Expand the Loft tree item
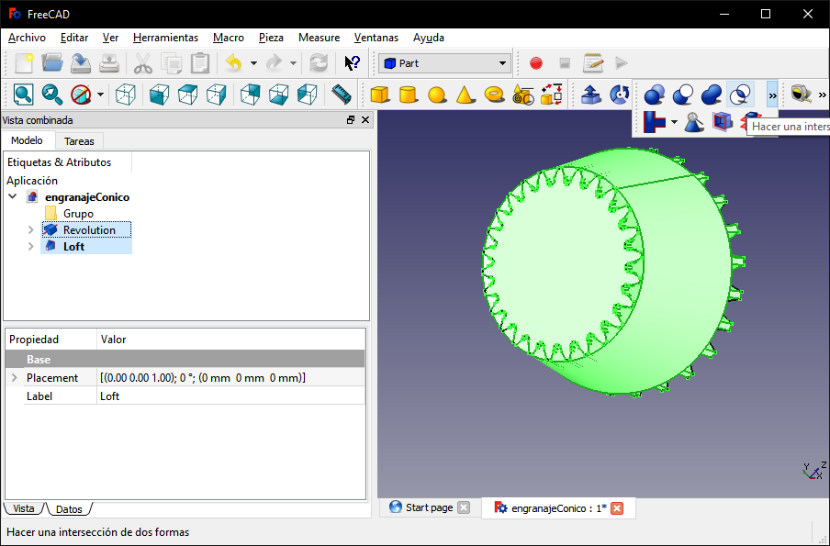 point(30,247)
